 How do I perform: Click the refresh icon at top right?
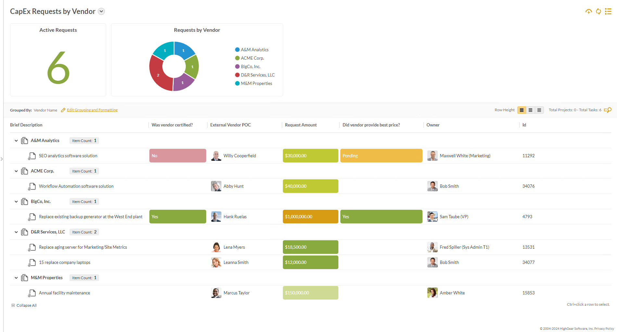coord(598,11)
